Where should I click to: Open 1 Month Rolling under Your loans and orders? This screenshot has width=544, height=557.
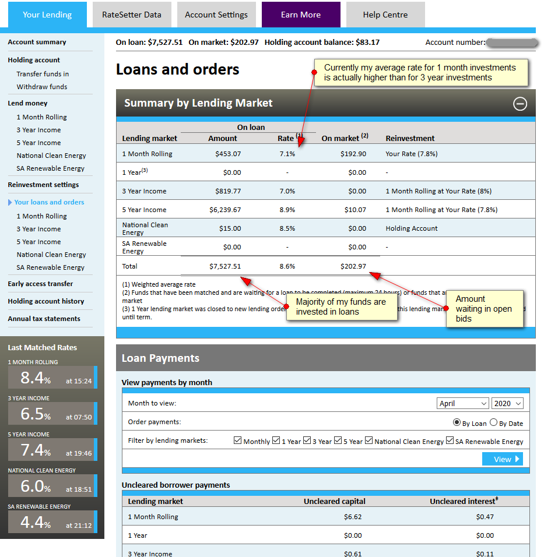(41, 216)
